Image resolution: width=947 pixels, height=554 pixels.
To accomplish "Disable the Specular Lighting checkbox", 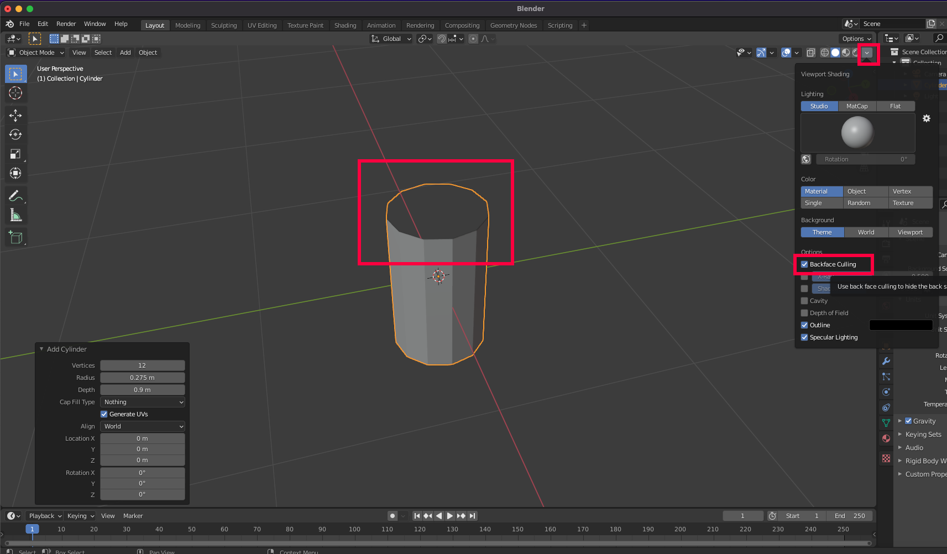I will pos(804,337).
